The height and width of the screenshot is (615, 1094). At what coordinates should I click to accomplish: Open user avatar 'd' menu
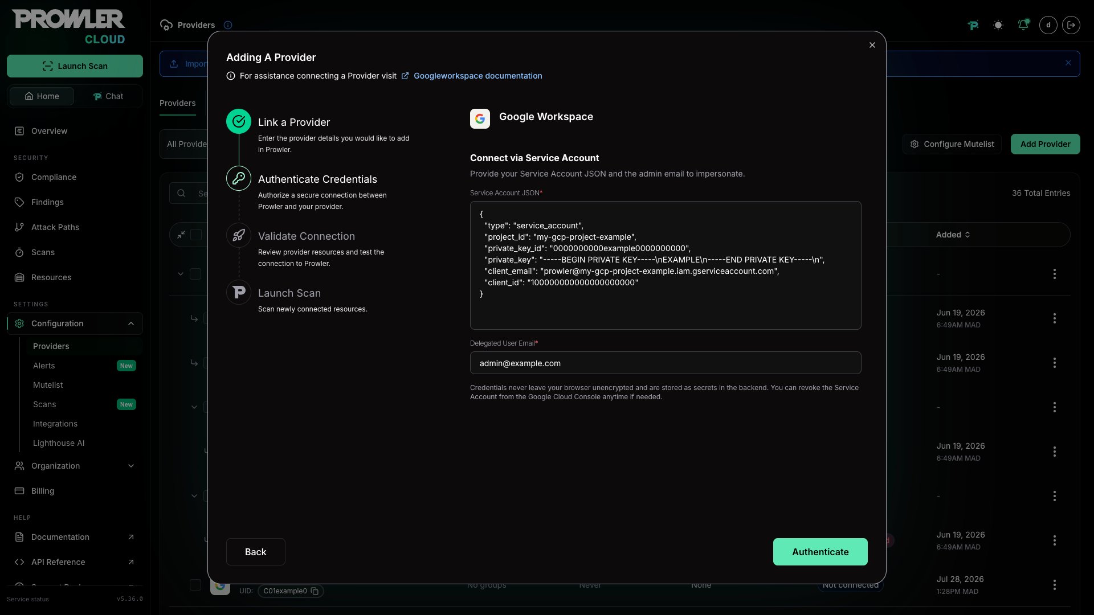[x=1048, y=25]
